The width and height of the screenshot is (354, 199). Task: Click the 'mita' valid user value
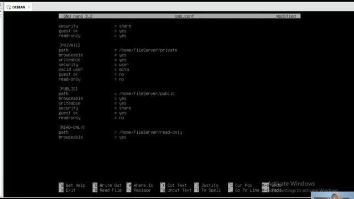coord(124,70)
